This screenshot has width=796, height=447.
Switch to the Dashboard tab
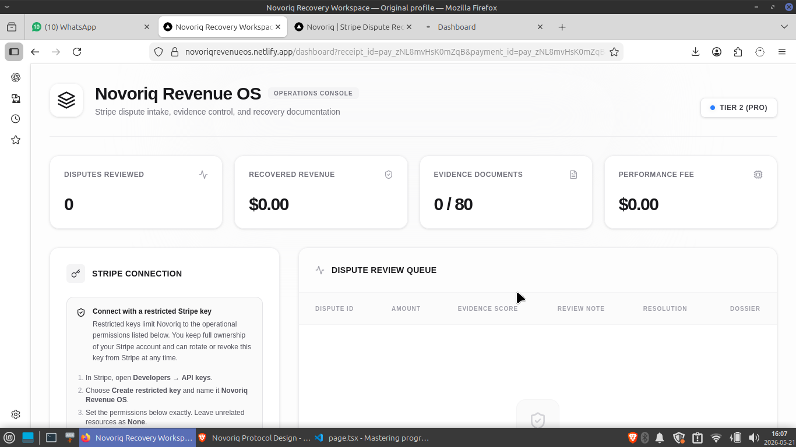pos(485,27)
